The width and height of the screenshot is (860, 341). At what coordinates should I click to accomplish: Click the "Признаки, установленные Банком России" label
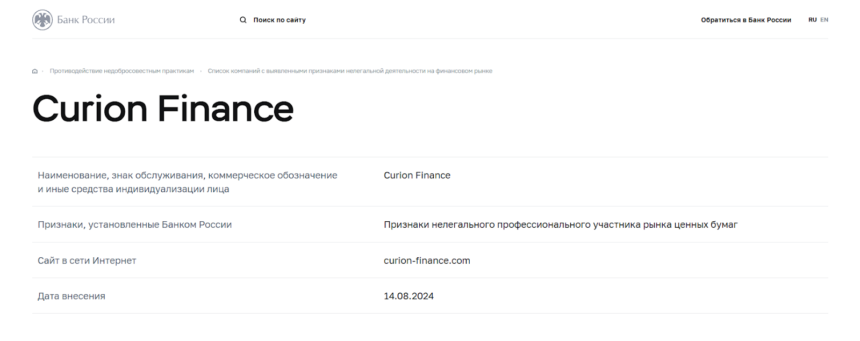pyautogui.click(x=135, y=224)
